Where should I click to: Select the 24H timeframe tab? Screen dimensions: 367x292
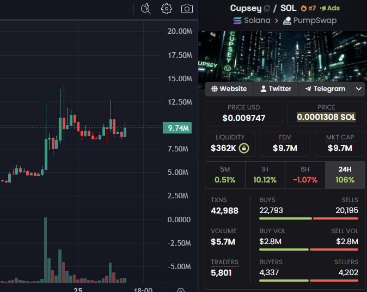pos(345,175)
